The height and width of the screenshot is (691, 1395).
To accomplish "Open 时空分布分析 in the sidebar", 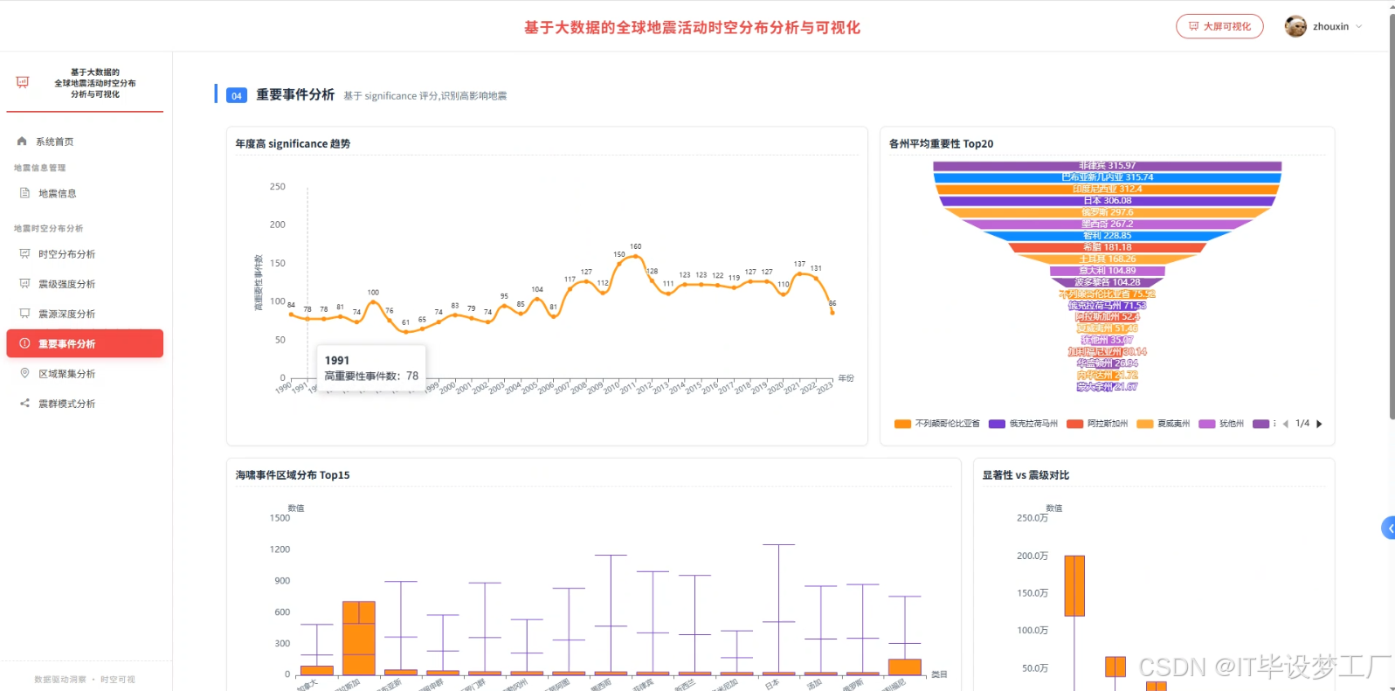I will pyautogui.click(x=85, y=254).
